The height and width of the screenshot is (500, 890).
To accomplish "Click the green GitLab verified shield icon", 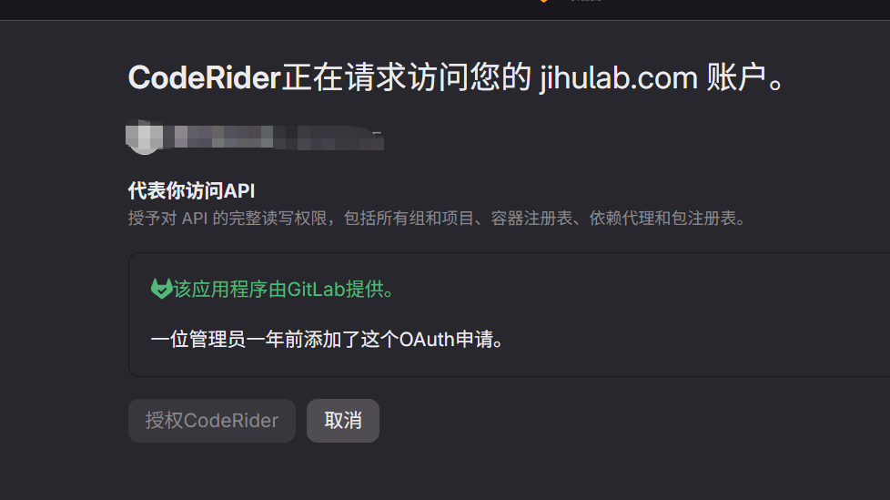I will pyautogui.click(x=161, y=289).
